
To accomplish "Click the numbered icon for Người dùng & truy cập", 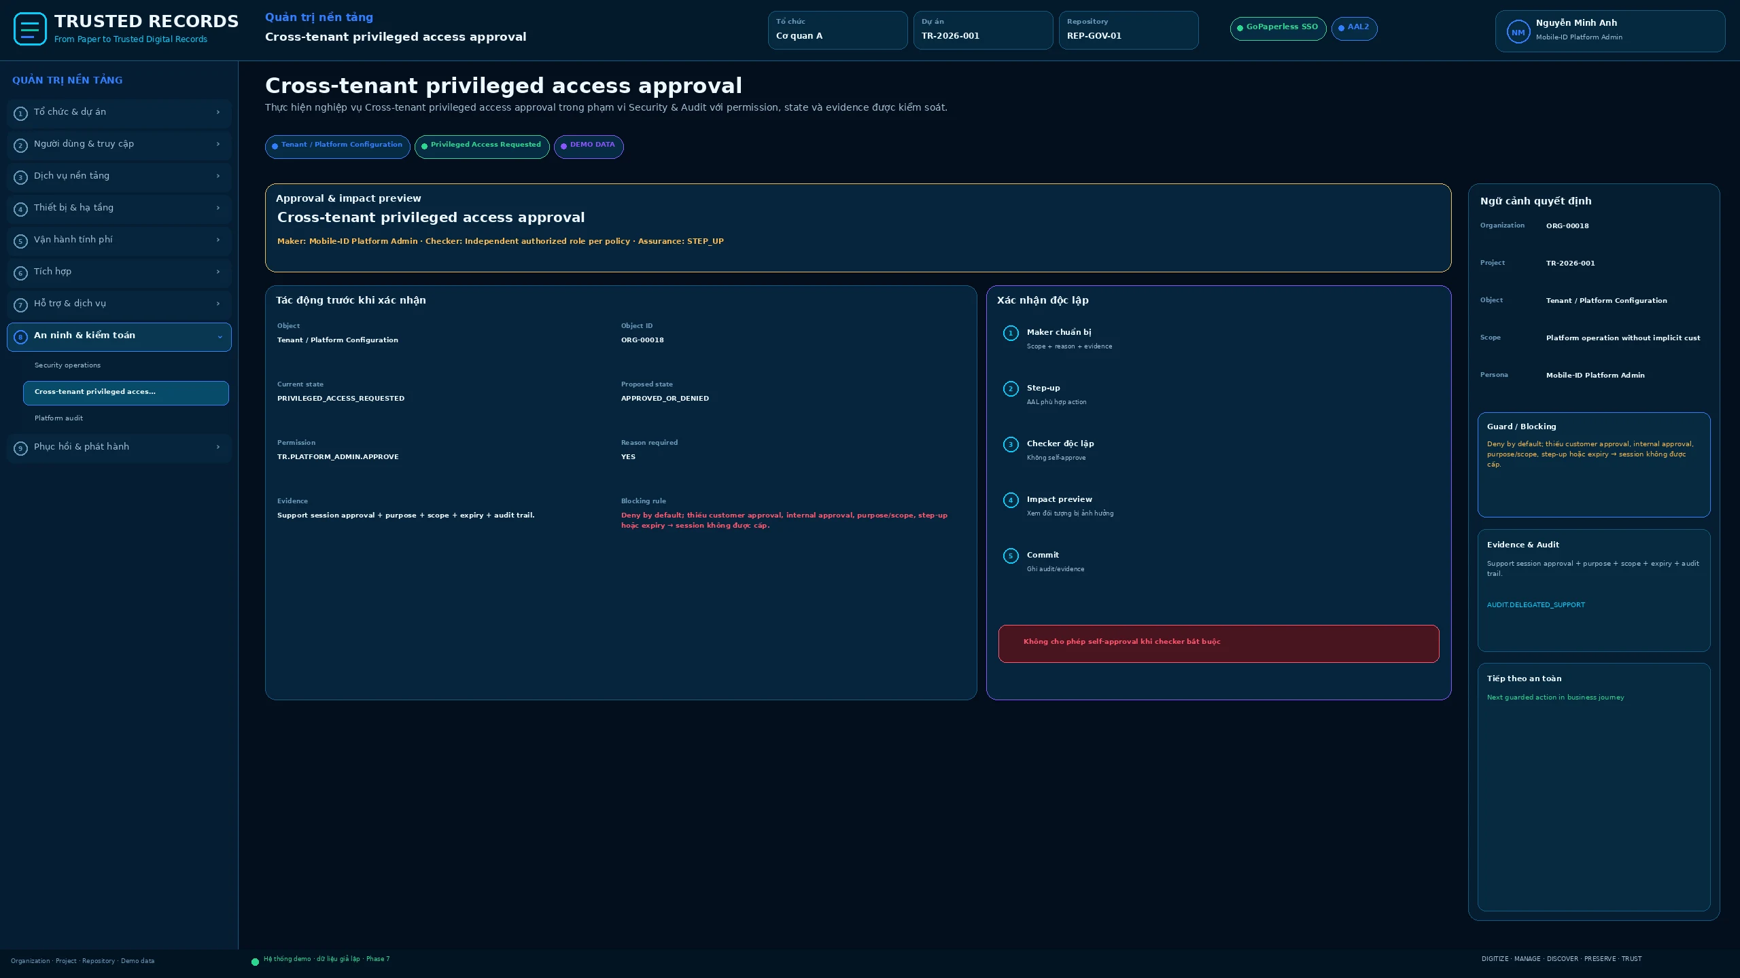I will pyautogui.click(x=20, y=145).
